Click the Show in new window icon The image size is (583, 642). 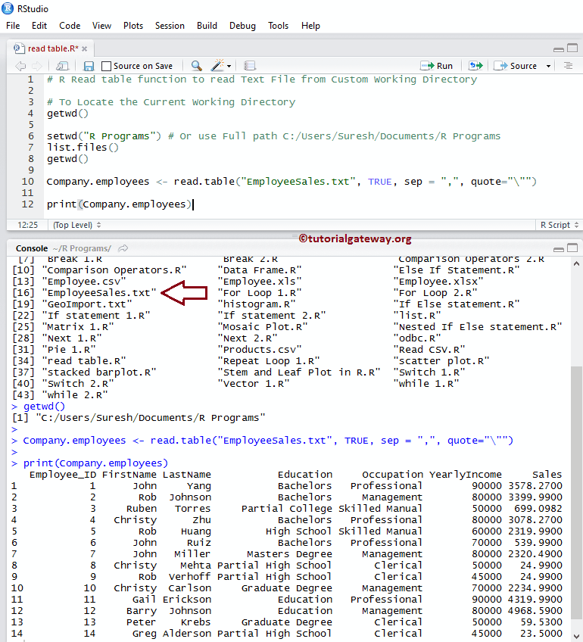coord(63,66)
